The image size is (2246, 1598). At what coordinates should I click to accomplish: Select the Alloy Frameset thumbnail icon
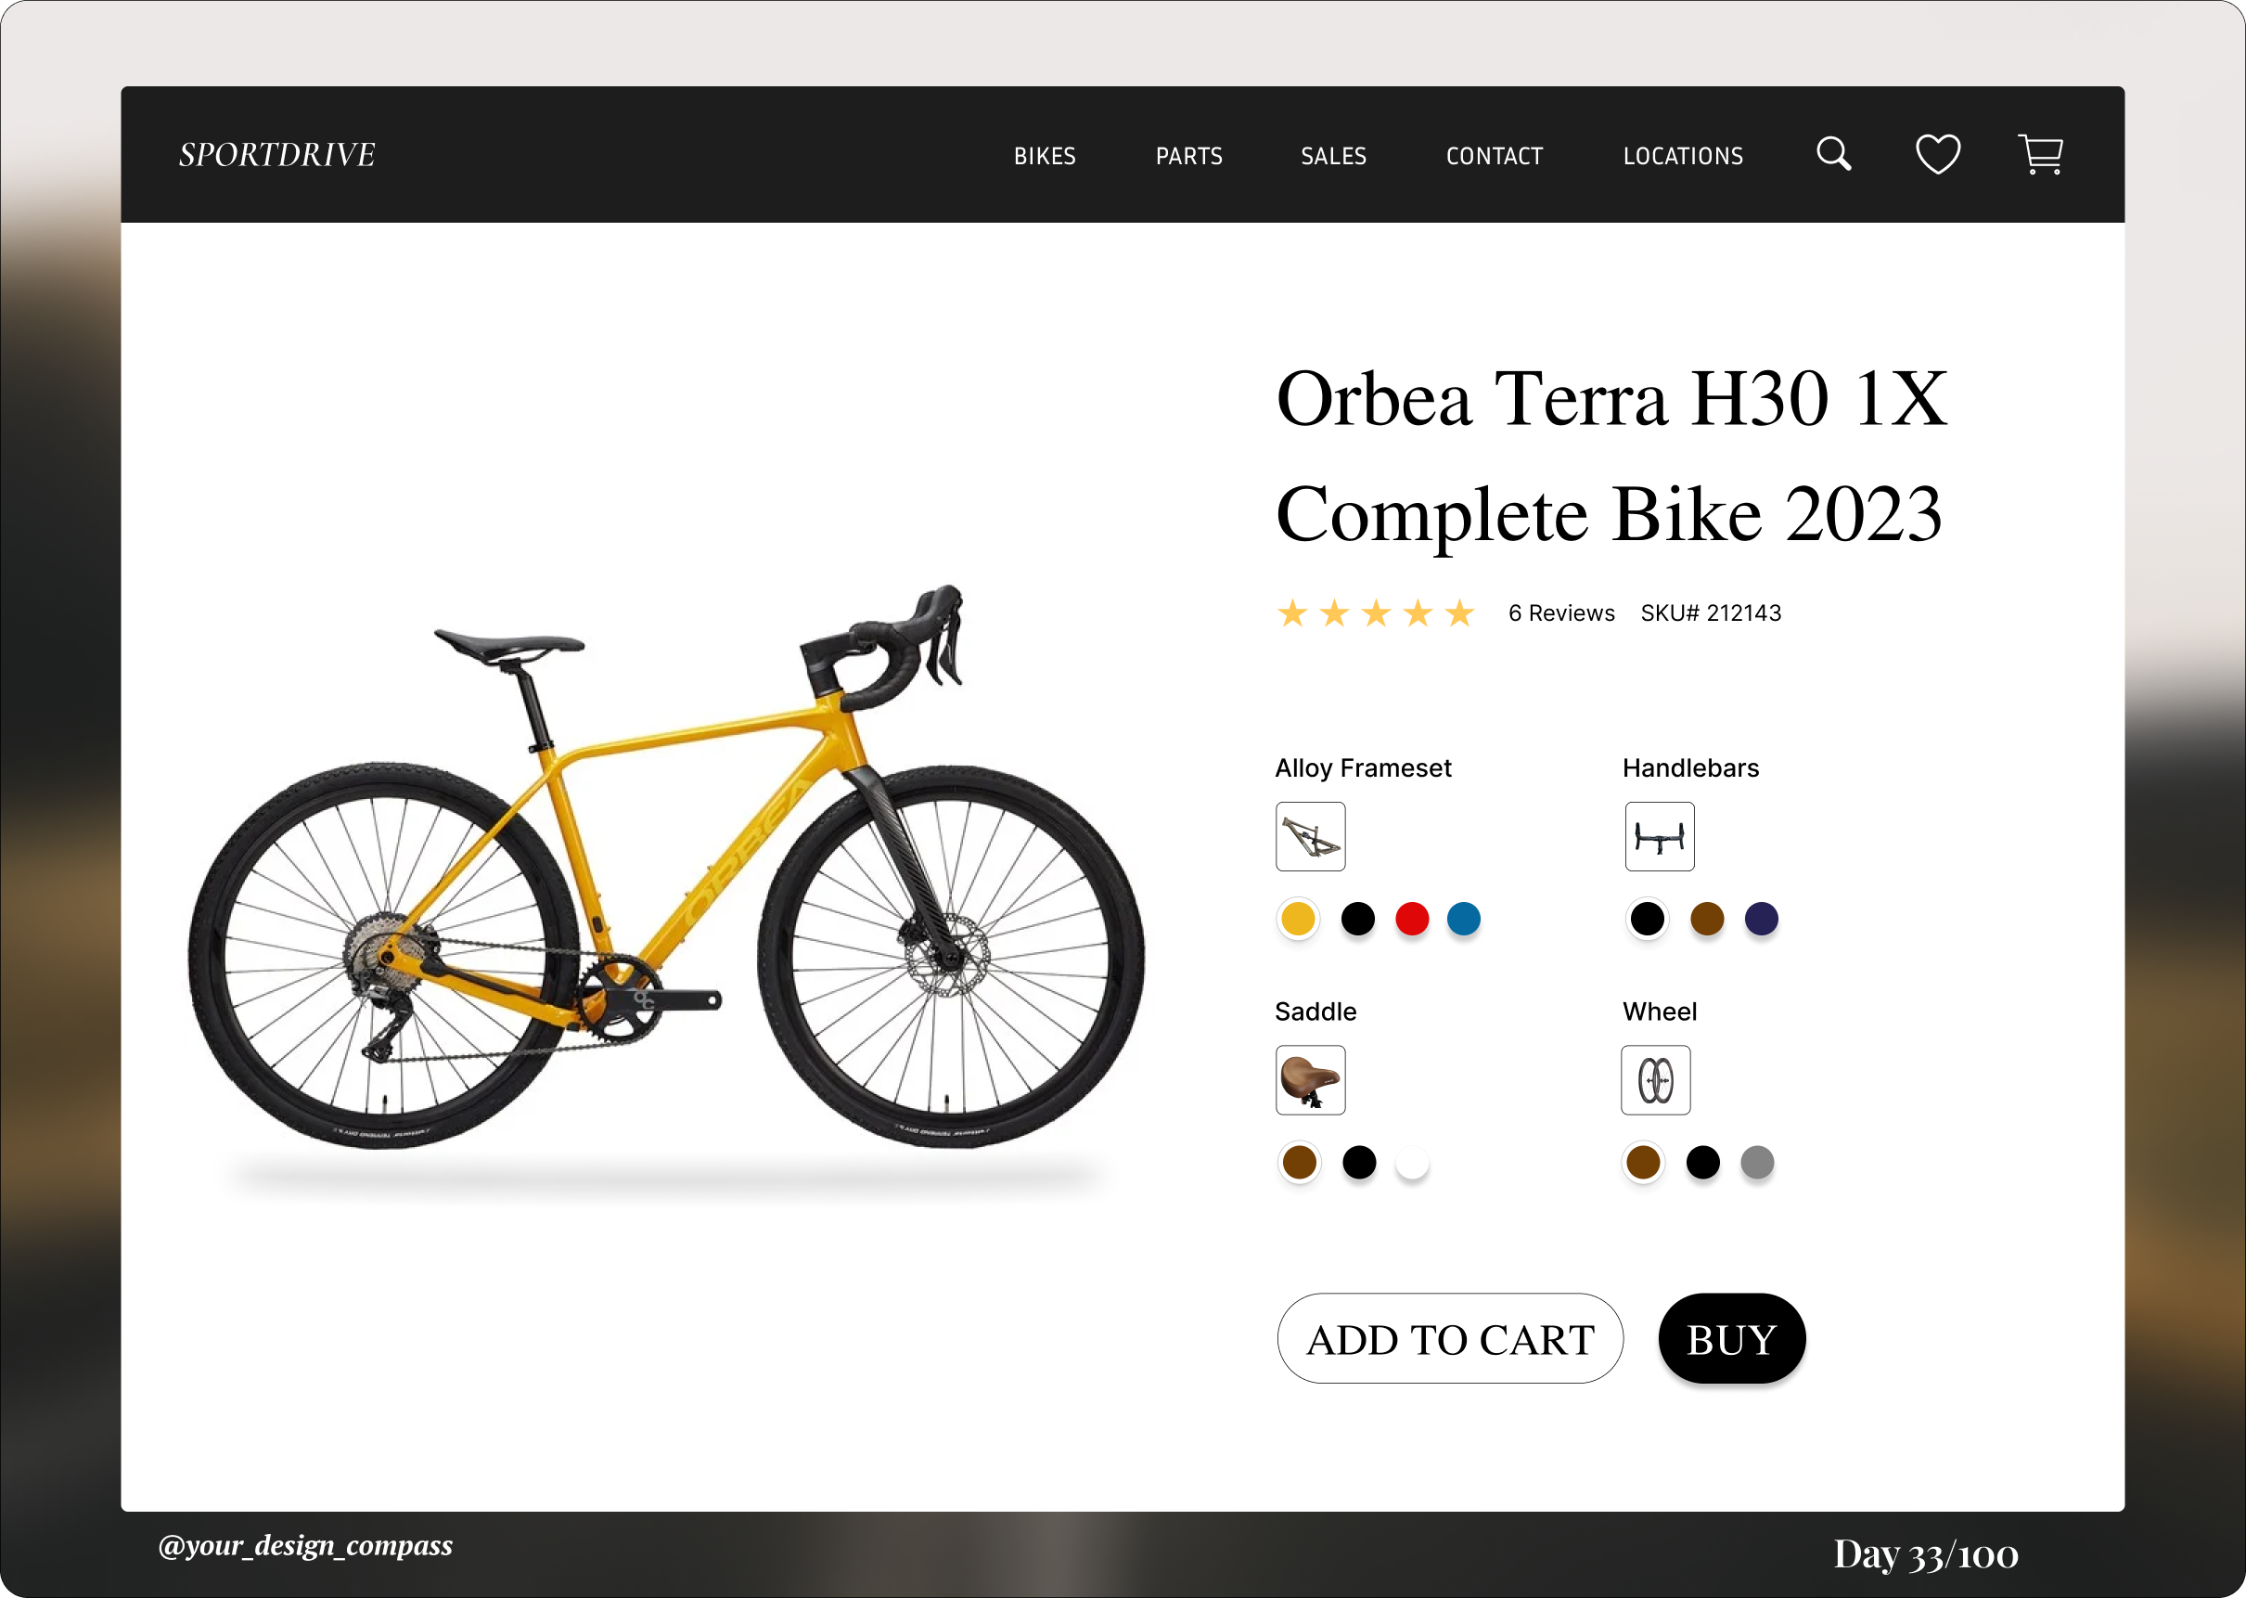(x=1311, y=836)
